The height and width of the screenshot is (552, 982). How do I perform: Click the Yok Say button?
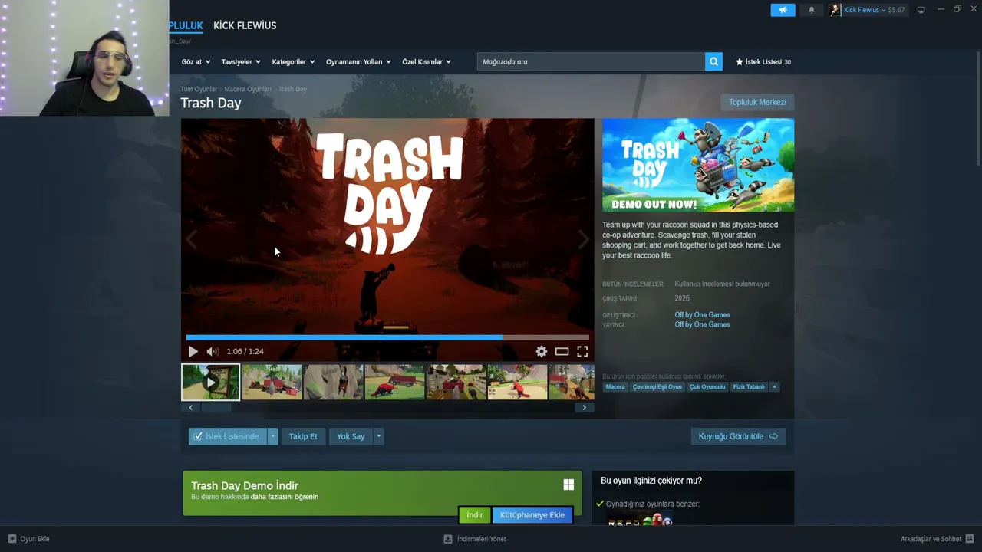[351, 436]
